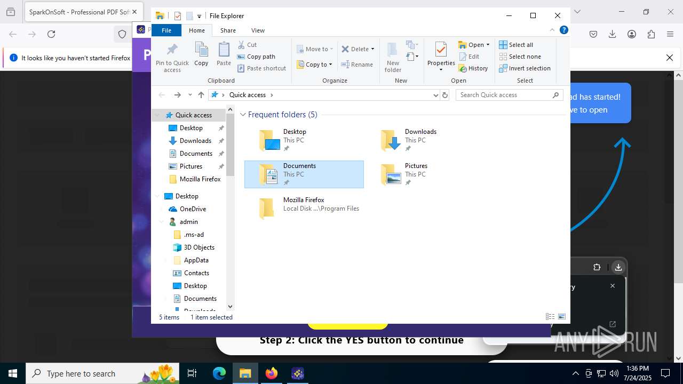Viewport: 683px width, 384px height.
Task: Go up one folder level
Action: 201,95
